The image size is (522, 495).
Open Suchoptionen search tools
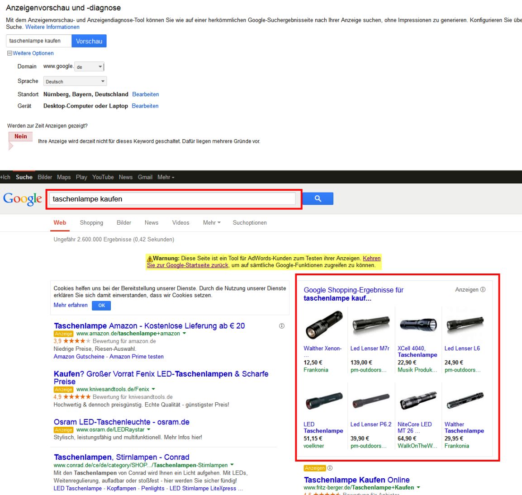[x=250, y=222]
